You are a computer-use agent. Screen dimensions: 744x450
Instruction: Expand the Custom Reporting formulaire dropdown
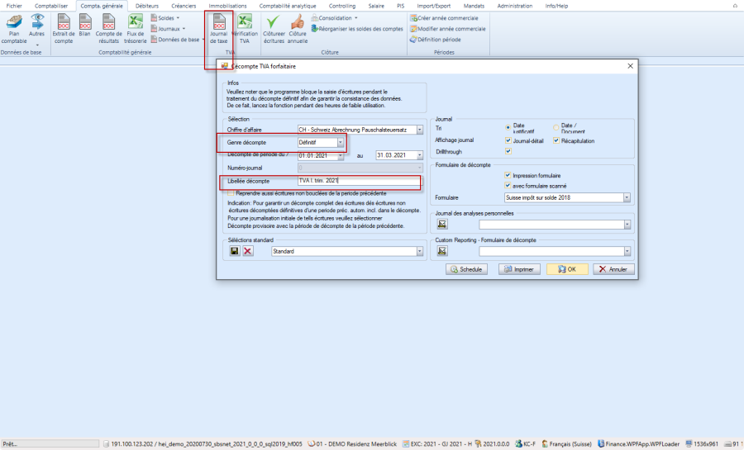coord(627,252)
